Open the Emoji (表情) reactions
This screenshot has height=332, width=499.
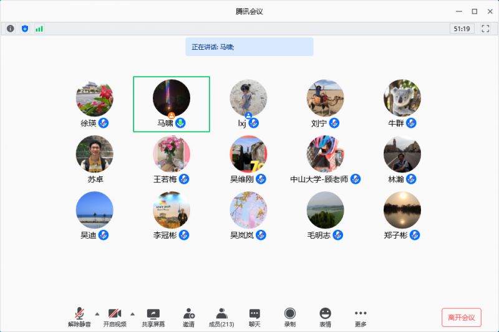coord(325,317)
